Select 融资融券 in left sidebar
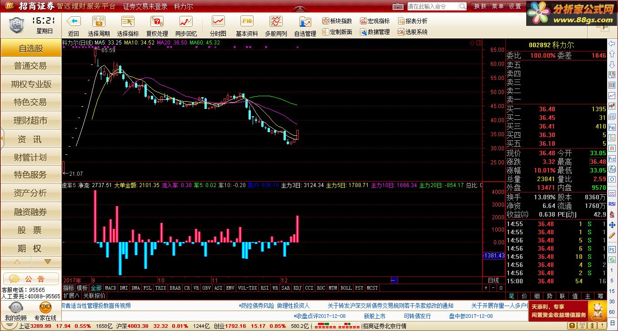 pos(31,212)
